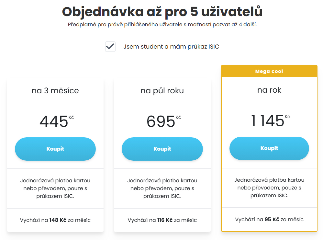Purchase the yearly plan for 1 145 Kč
323x240 pixels.
click(x=269, y=148)
